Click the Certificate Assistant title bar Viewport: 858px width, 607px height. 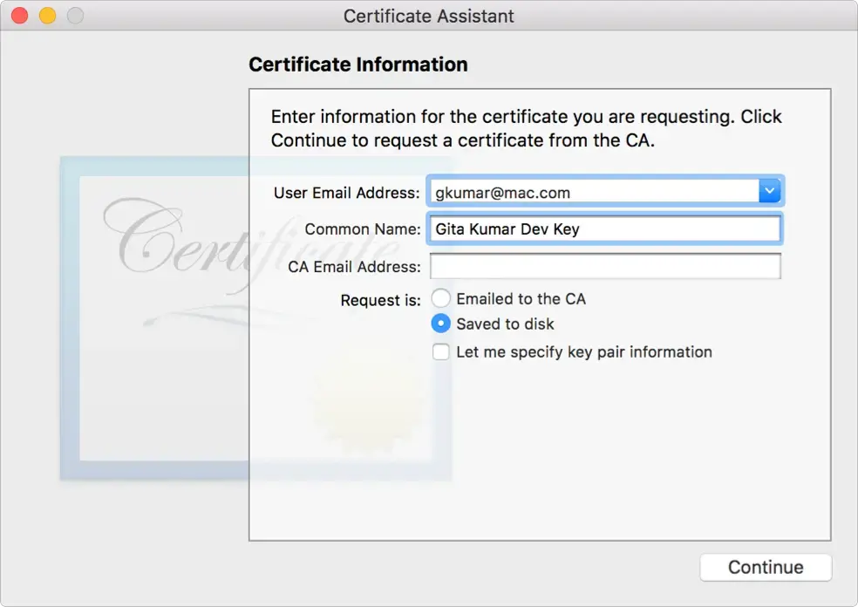click(x=428, y=15)
